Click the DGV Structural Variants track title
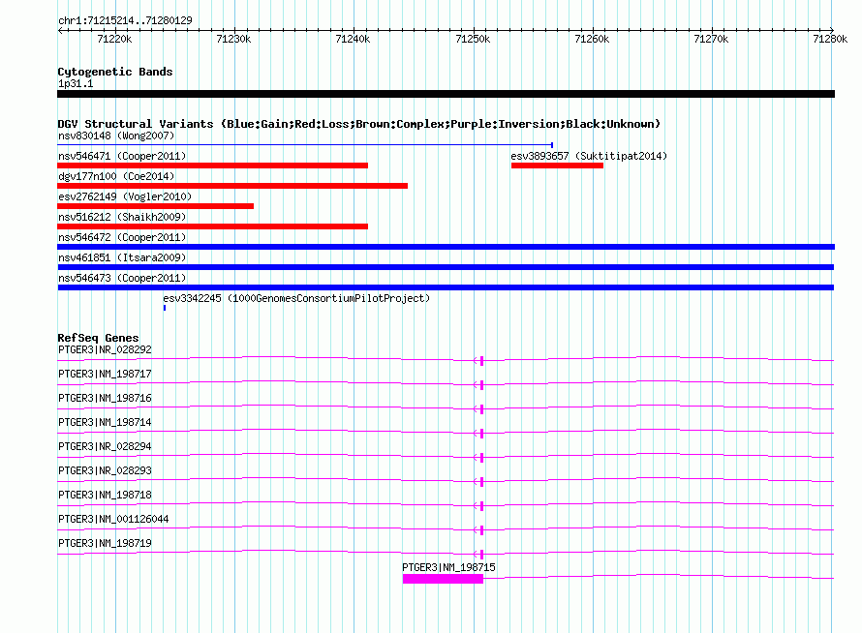 coord(359,124)
